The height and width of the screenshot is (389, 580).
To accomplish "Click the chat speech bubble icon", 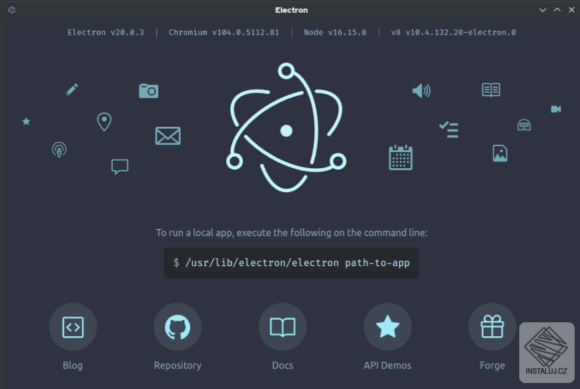I will [120, 167].
